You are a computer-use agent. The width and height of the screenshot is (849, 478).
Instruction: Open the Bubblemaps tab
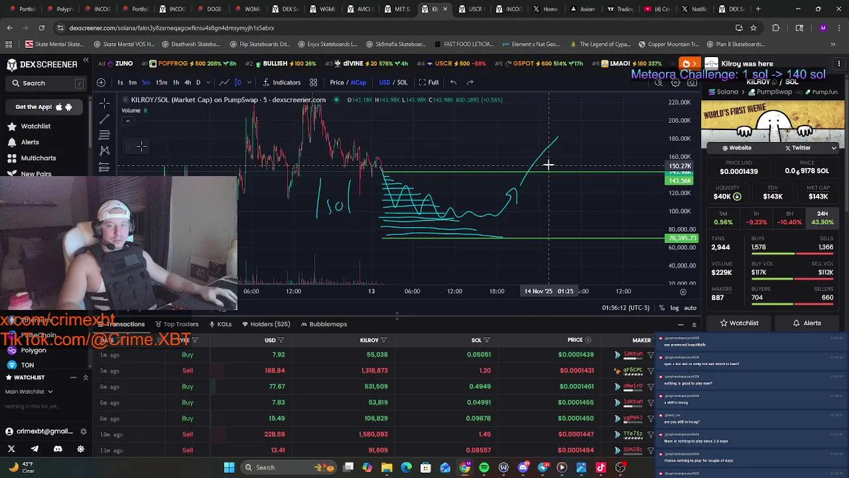point(324,324)
